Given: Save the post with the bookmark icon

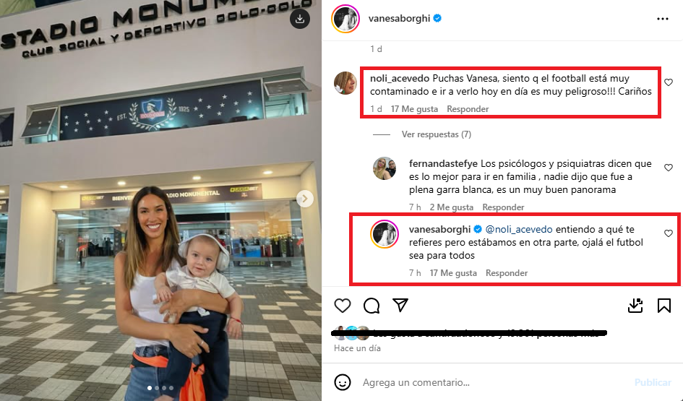Looking at the screenshot, I should 663,306.
